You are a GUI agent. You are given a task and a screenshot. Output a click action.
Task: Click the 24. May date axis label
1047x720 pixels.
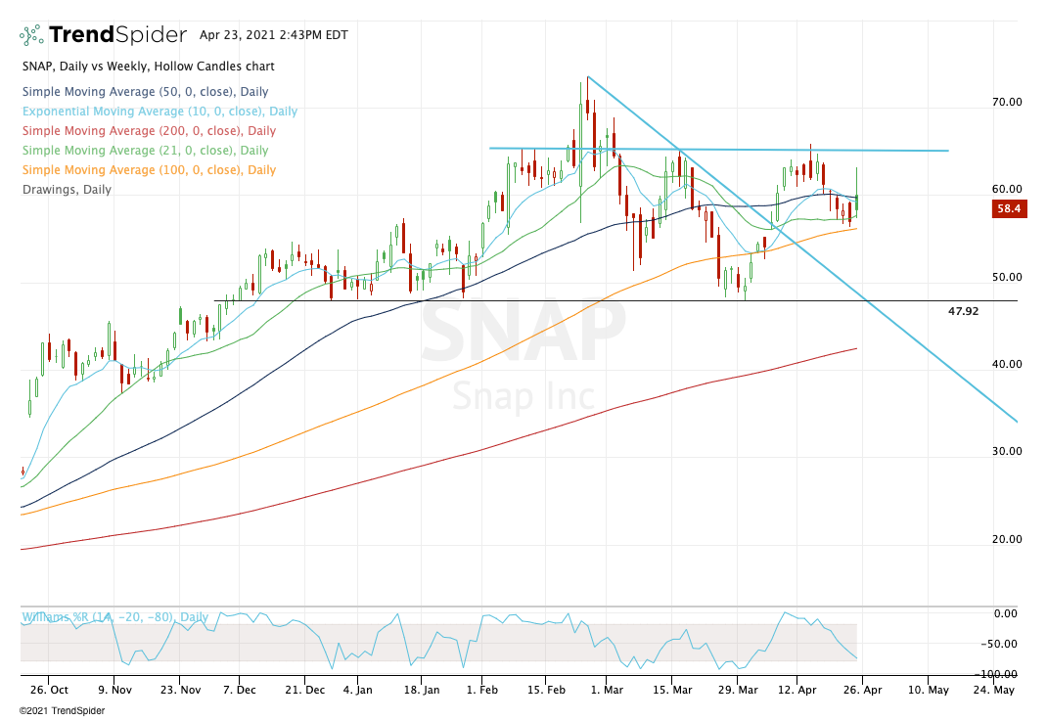point(993,690)
